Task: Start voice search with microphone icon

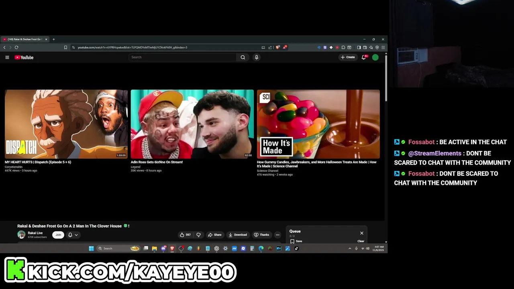Action: [257, 57]
